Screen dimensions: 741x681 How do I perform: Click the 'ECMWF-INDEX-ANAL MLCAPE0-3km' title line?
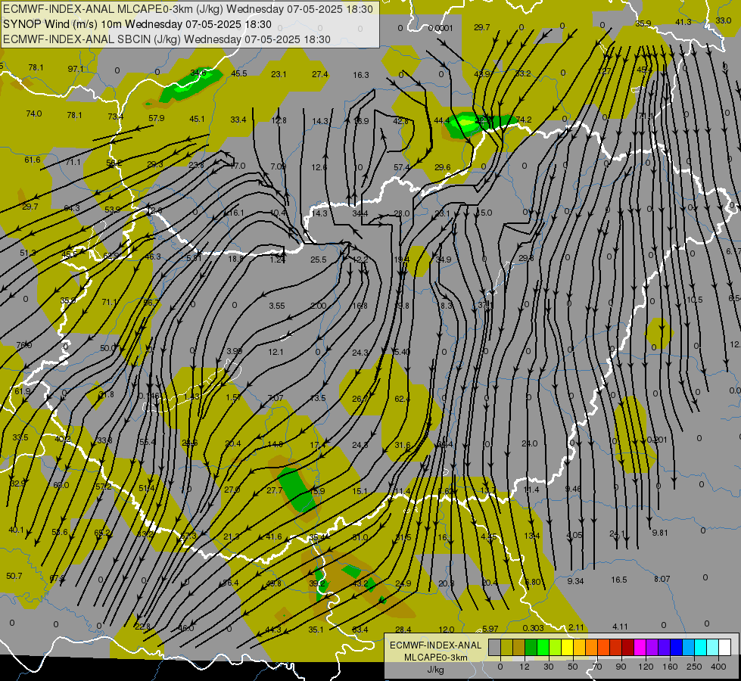coord(188,9)
